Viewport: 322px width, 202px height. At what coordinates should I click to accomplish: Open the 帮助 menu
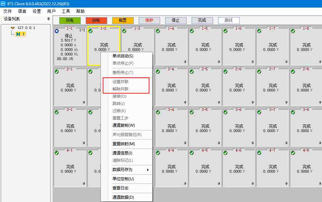point(80,11)
